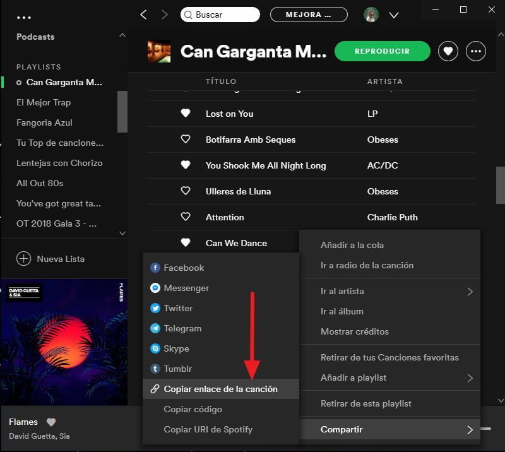Like the song Botifarra Amb Seques
This screenshot has height=452, width=505.
point(186,139)
